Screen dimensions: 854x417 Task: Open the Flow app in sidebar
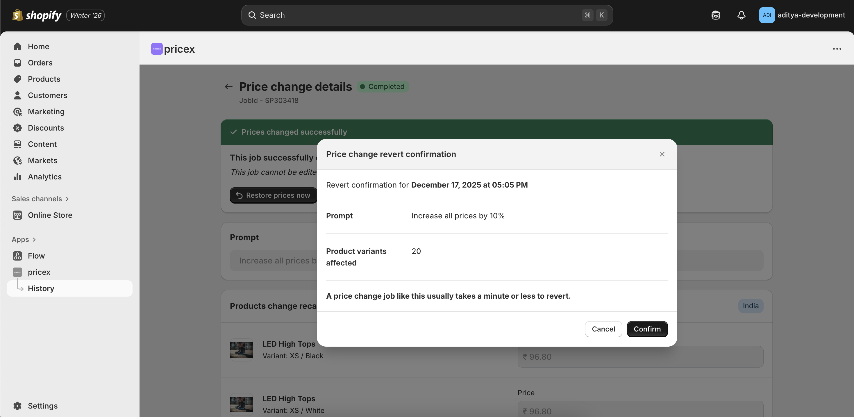36,255
